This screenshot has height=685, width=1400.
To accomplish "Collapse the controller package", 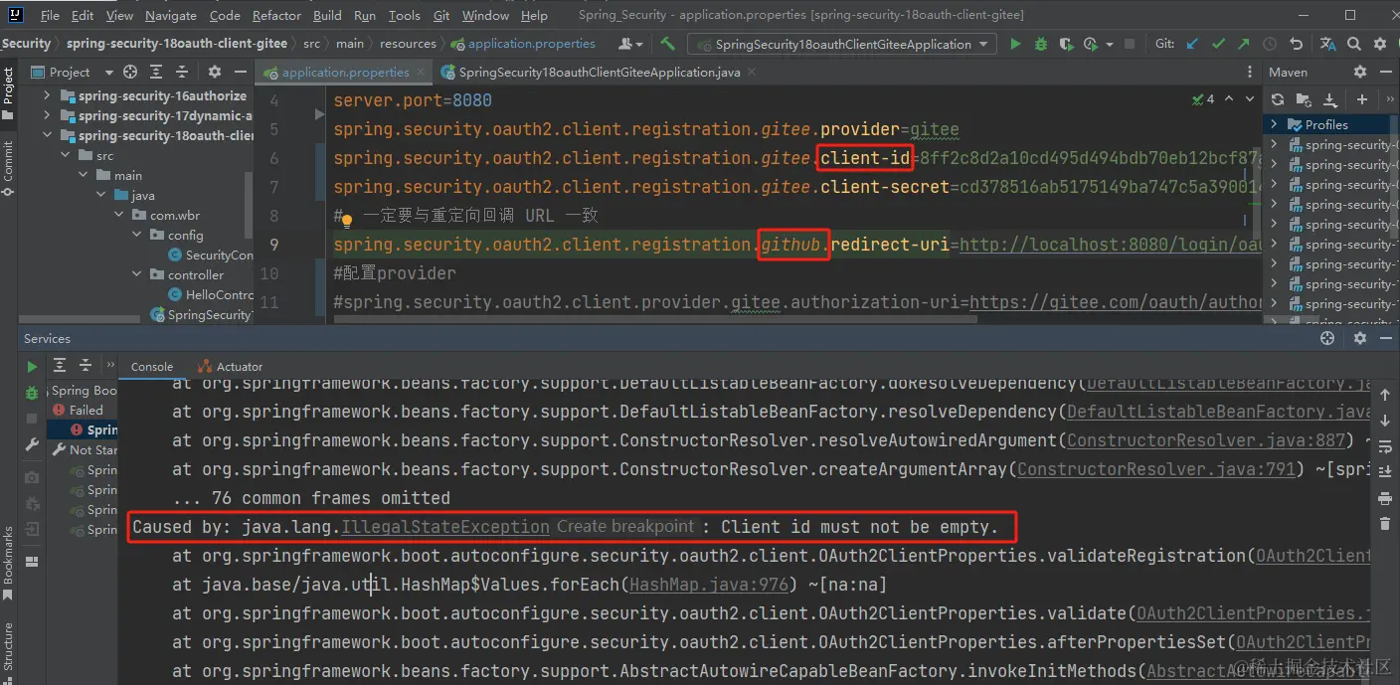I will click(137, 274).
